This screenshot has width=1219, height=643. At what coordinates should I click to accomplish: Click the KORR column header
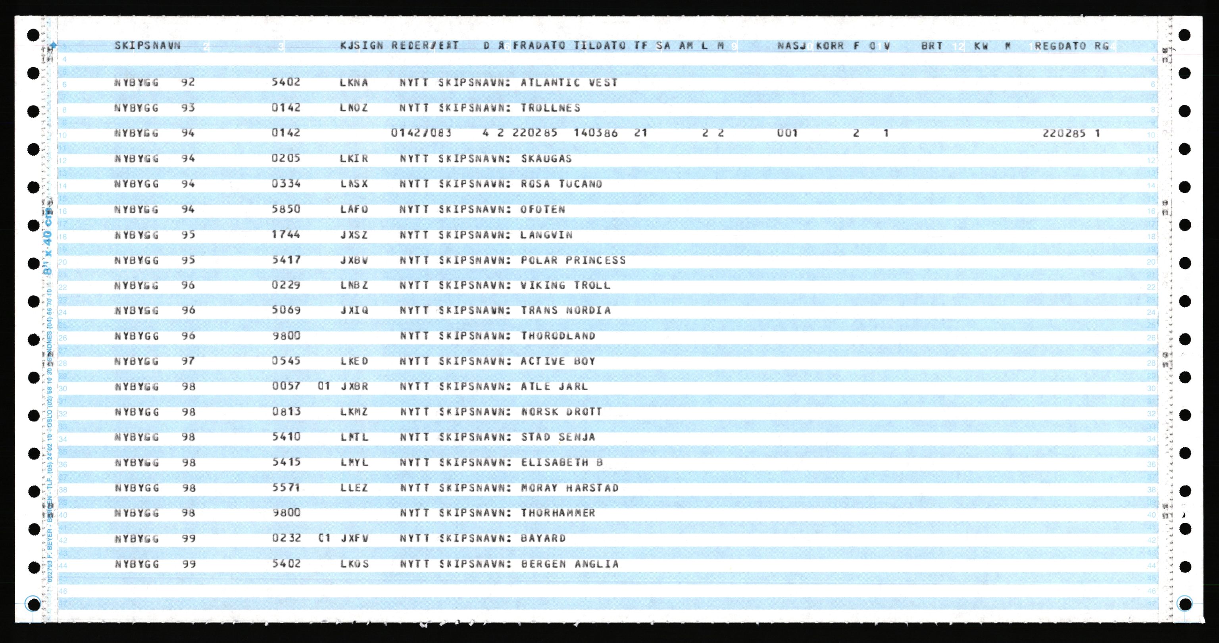tap(830, 46)
